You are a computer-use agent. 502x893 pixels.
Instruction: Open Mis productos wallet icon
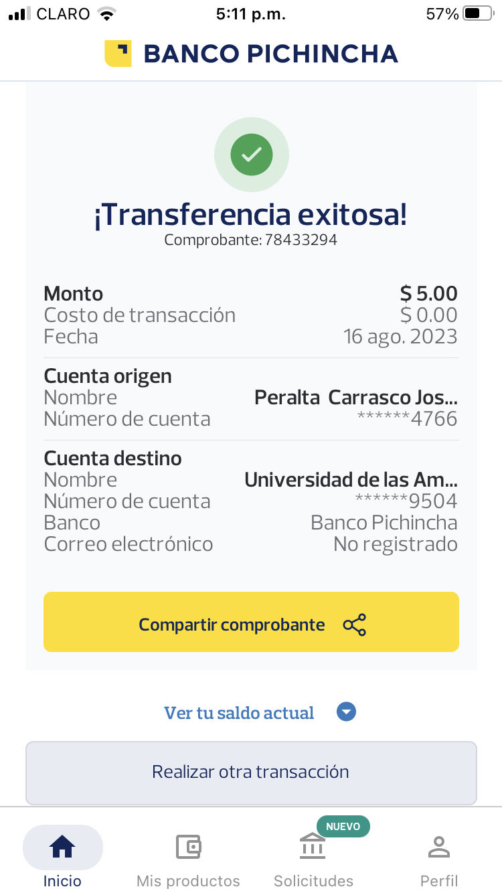coord(188,847)
